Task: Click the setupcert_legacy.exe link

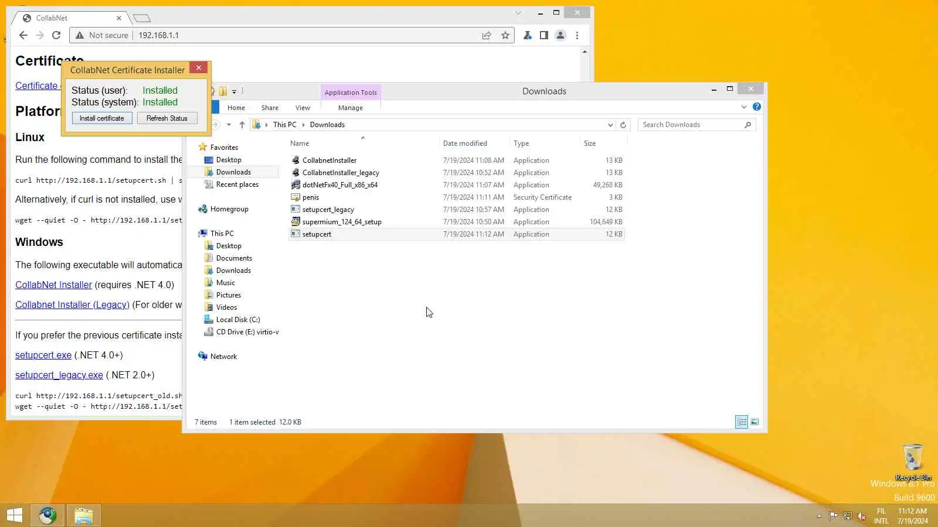Action: tap(59, 375)
